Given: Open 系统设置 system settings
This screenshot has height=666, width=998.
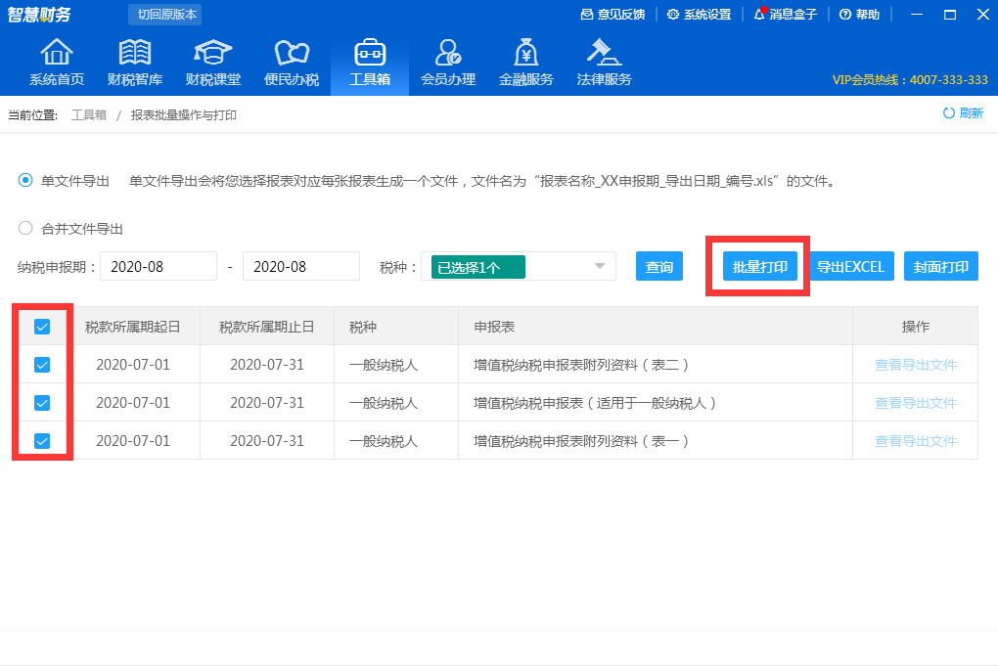Looking at the screenshot, I should click(700, 15).
